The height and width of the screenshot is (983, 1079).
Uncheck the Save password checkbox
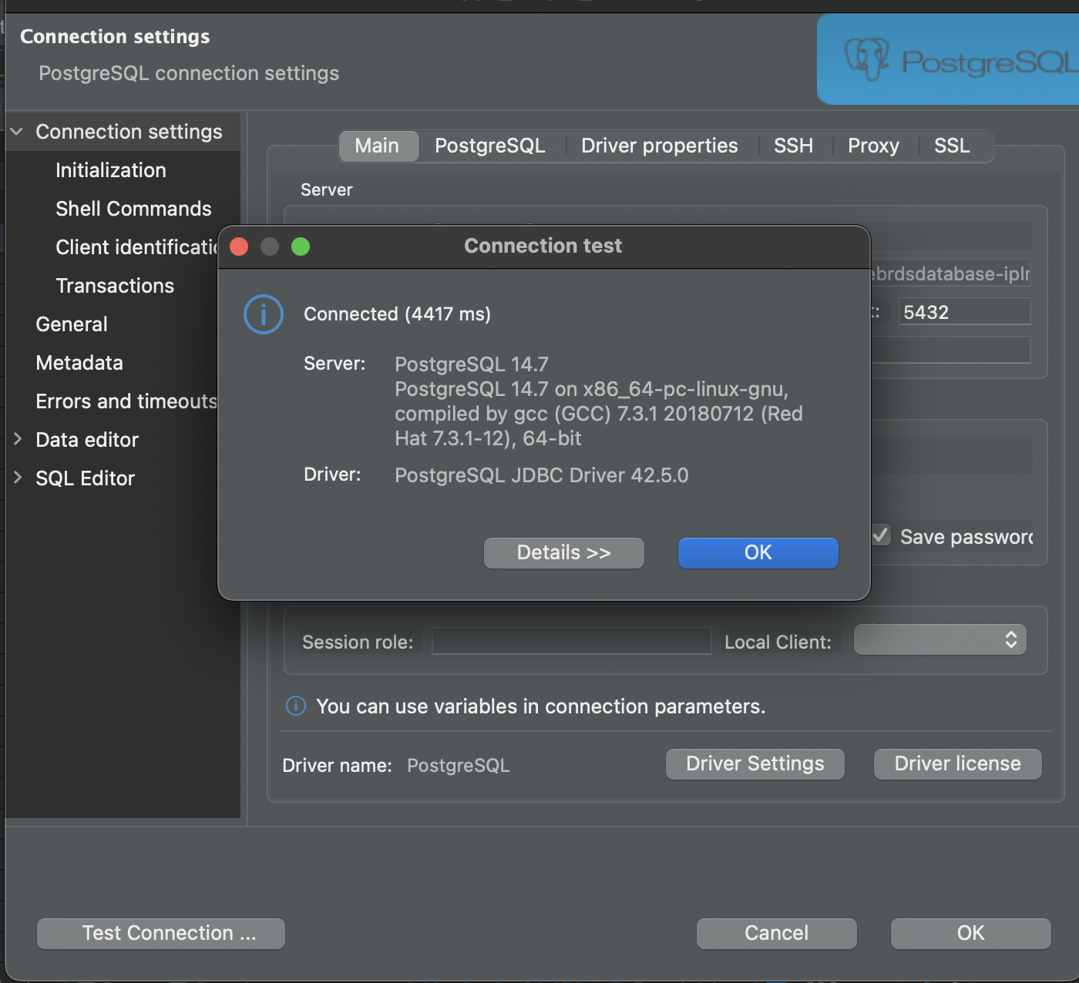click(x=880, y=535)
